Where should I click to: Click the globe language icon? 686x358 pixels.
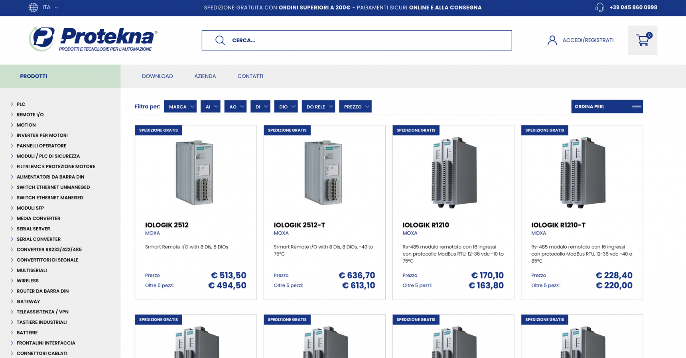33,7
